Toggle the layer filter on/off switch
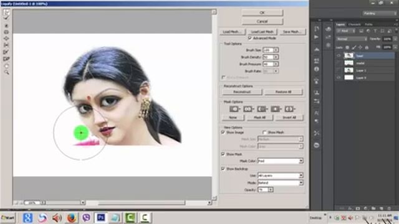Image resolution: width=399 pixels, height=224 pixels. [397, 31]
